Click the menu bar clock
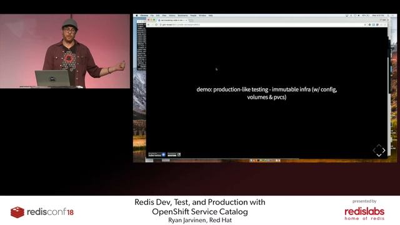This screenshot has width=400, height=225. click(x=377, y=16)
